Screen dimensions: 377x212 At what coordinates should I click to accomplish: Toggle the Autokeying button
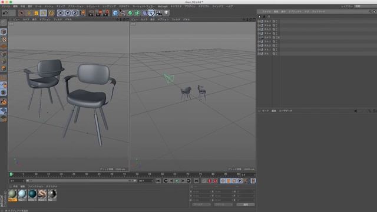point(215,181)
